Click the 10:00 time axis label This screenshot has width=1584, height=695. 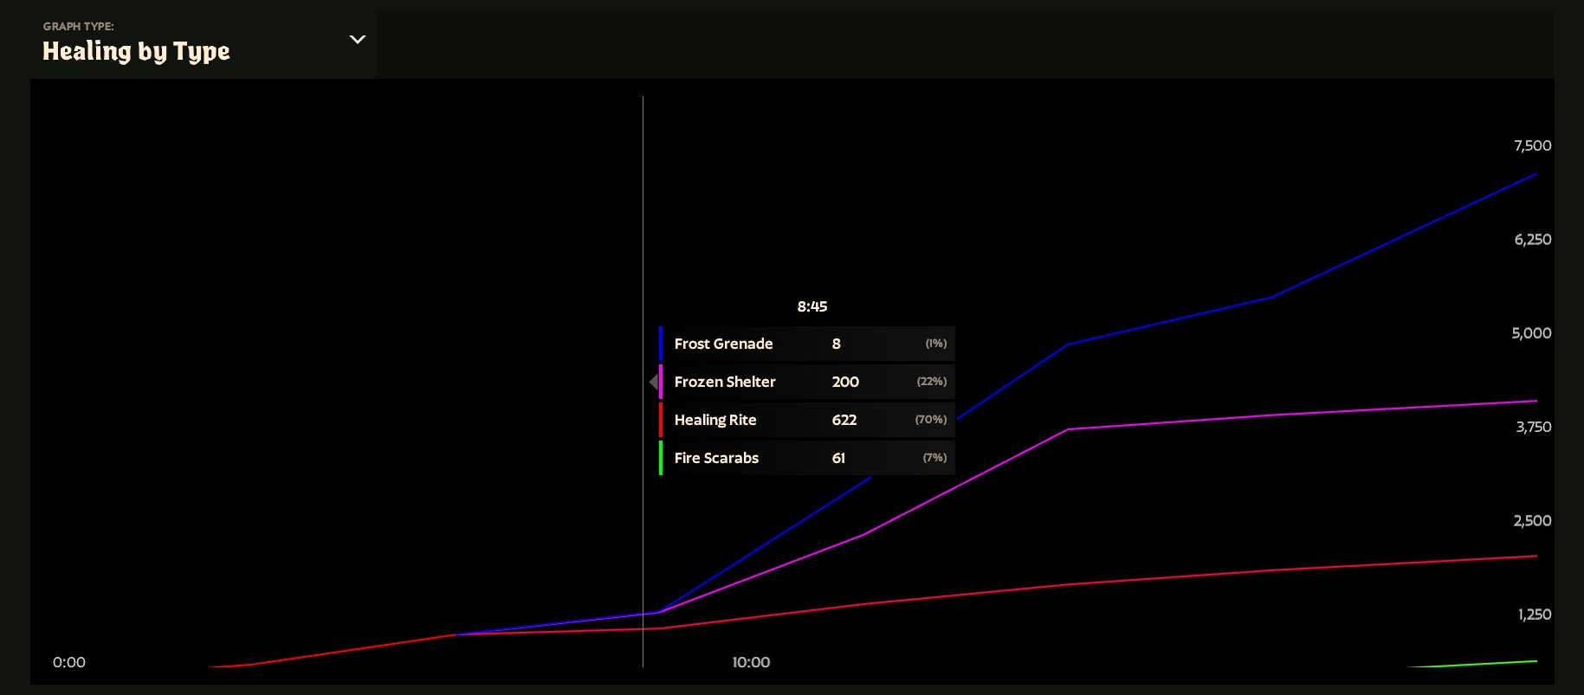(x=751, y=662)
